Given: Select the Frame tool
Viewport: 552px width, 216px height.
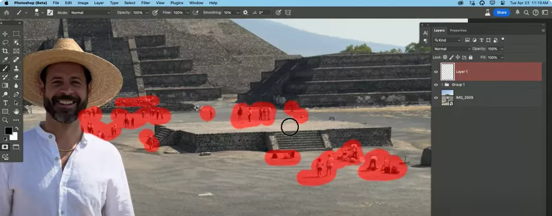Looking at the screenshot, I should [x=16, y=51].
